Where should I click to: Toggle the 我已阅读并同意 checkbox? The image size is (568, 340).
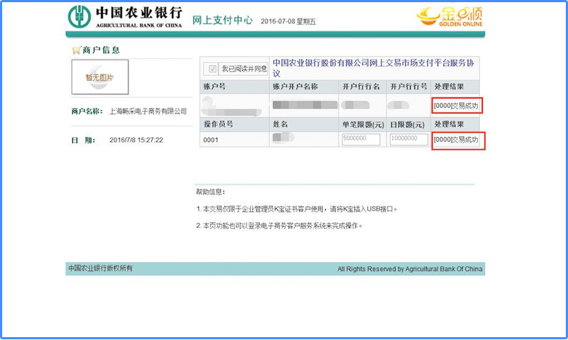212,69
